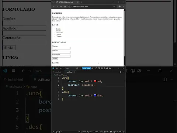Click the browser back arrow

(x=54, y=7)
